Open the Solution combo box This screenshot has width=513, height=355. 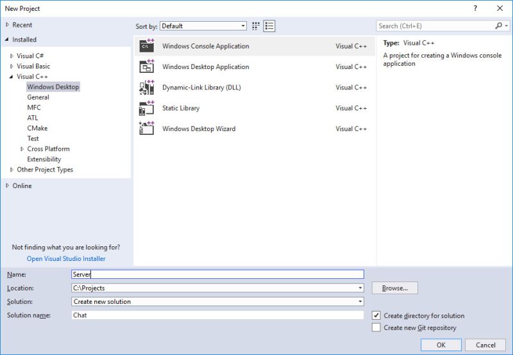217,301
